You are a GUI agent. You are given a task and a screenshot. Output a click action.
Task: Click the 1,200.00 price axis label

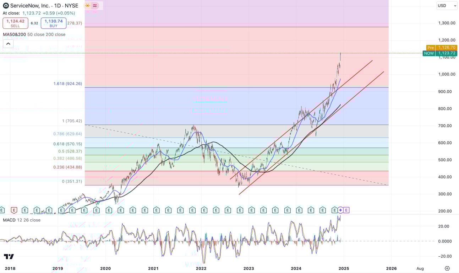point(446,40)
